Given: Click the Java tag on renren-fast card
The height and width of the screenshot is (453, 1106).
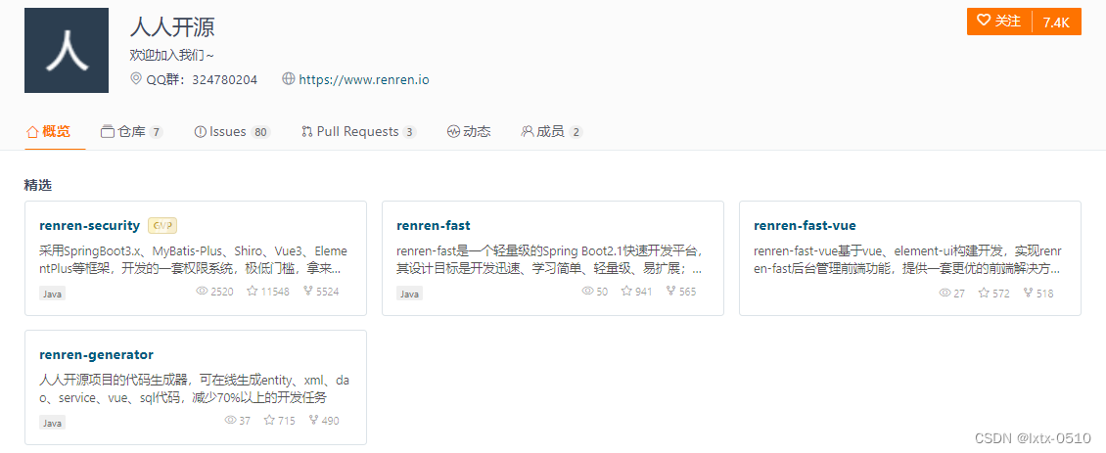Looking at the screenshot, I should [410, 294].
